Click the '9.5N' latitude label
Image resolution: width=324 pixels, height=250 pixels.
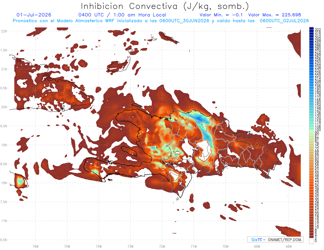4,126
